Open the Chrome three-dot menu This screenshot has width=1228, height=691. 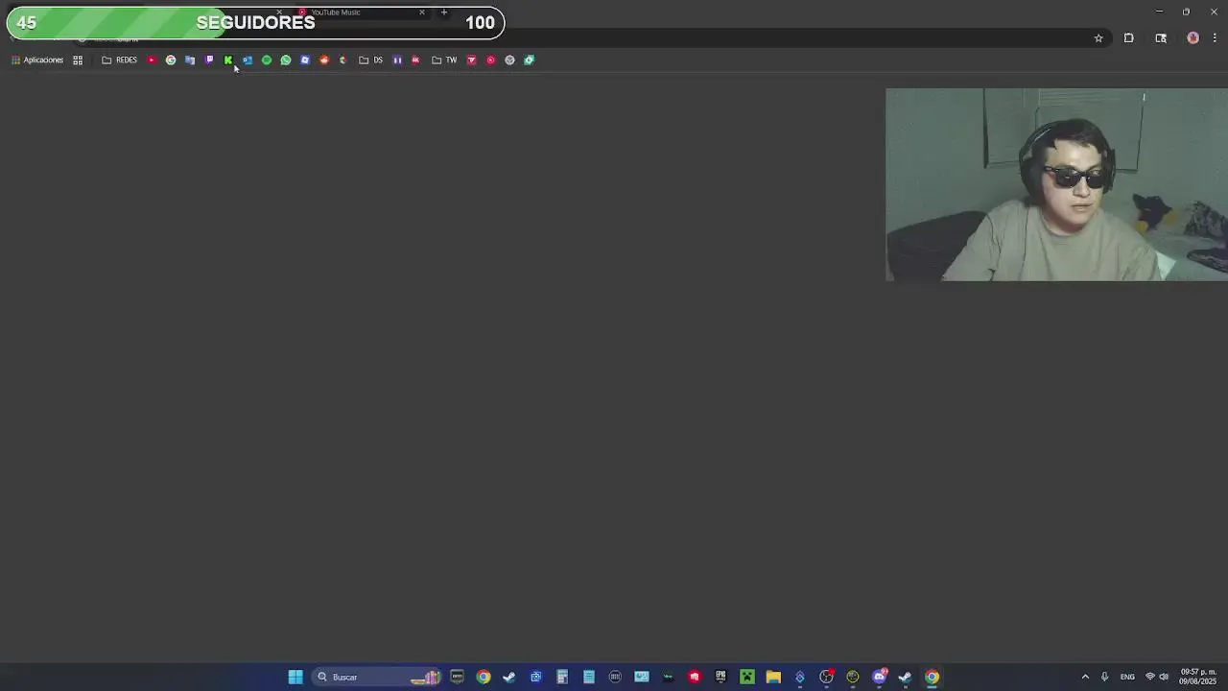coord(1215,38)
